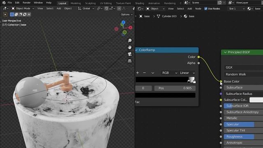Open the Edit menu
Screen dimensions: 263x148
[x=17, y=3]
